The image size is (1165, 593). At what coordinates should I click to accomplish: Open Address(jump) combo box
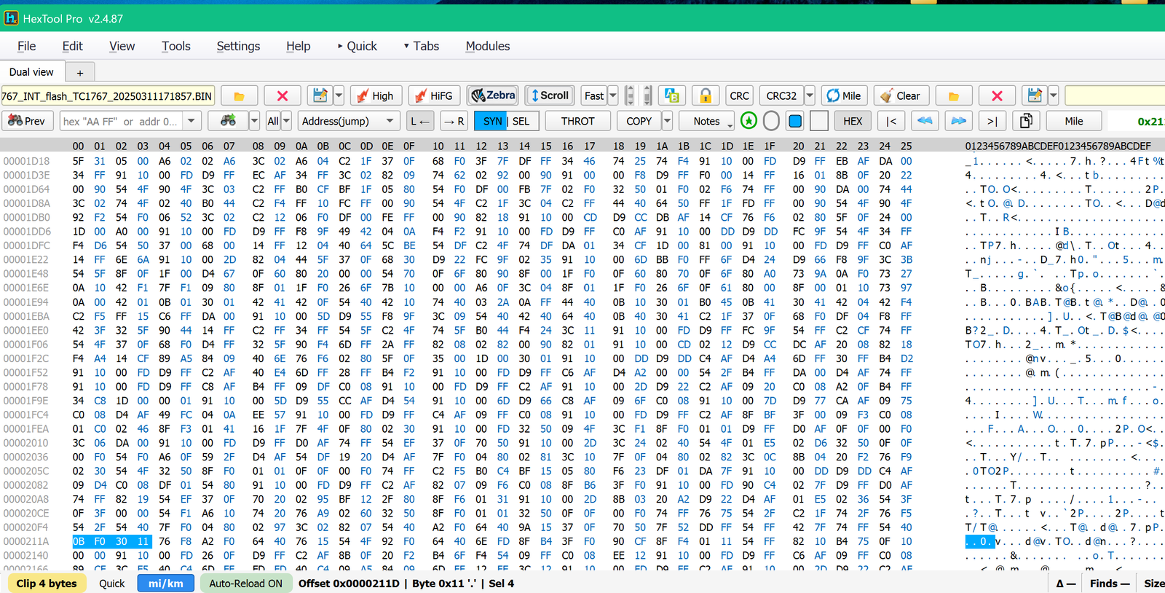tap(348, 121)
